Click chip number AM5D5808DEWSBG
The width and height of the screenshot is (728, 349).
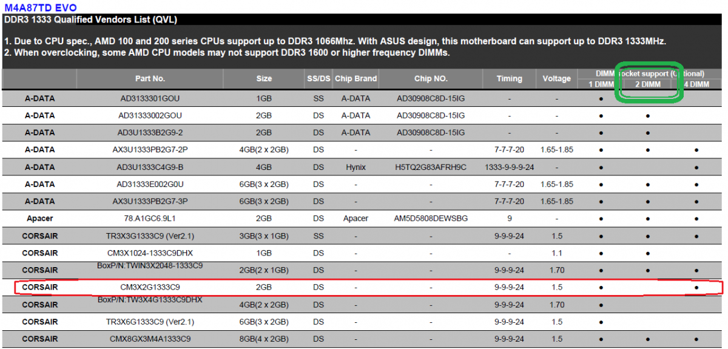[x=431, y=219]
